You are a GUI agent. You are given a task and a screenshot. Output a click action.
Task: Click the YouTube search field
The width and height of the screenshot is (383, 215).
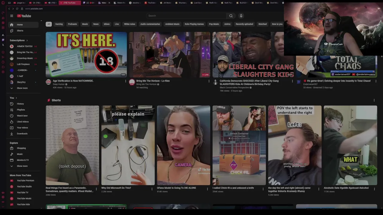tap(186, 16)
